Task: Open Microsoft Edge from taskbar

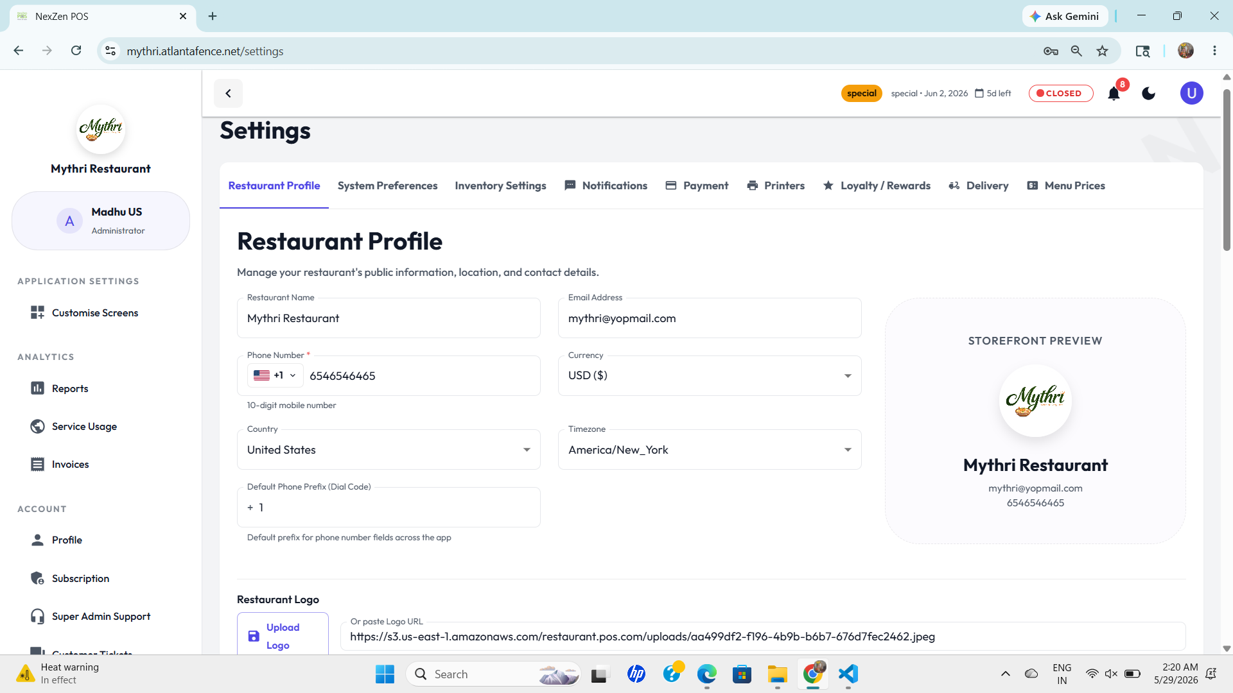Action: tap(706, 674)
